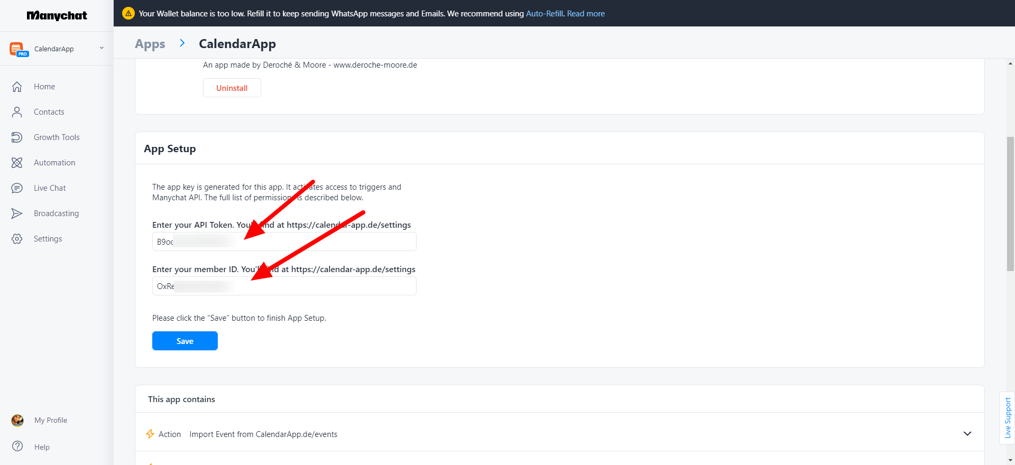1015x465 pixels.
Task: Open Settings in the sidebar
Action: [x=48, y=239]
